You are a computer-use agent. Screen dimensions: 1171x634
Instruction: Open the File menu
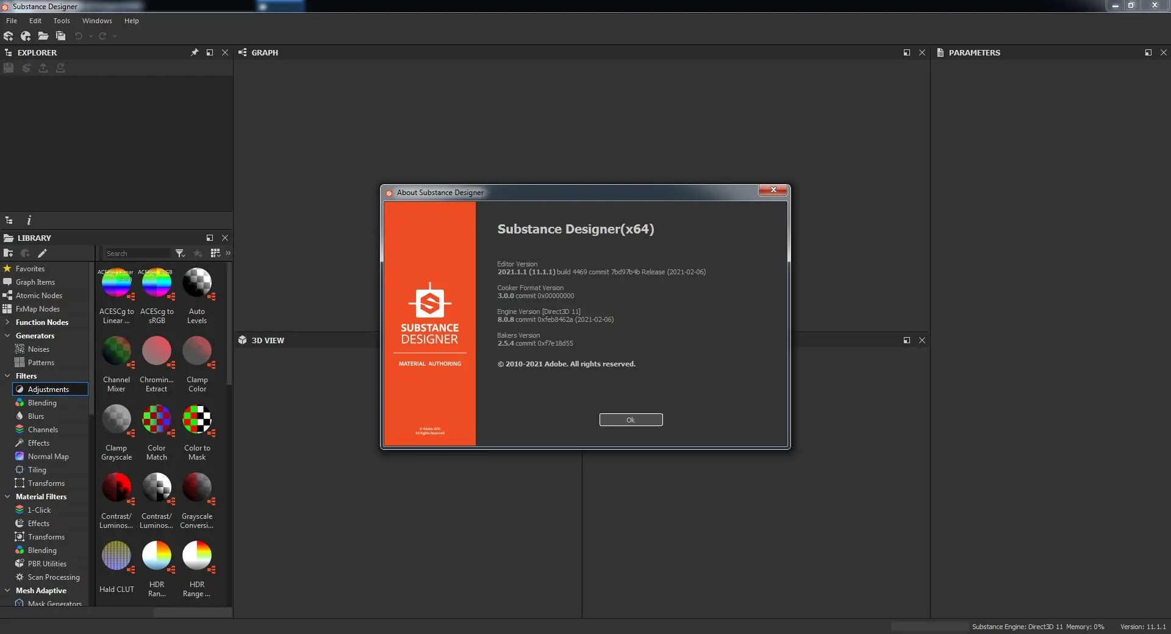pos(12,21)
